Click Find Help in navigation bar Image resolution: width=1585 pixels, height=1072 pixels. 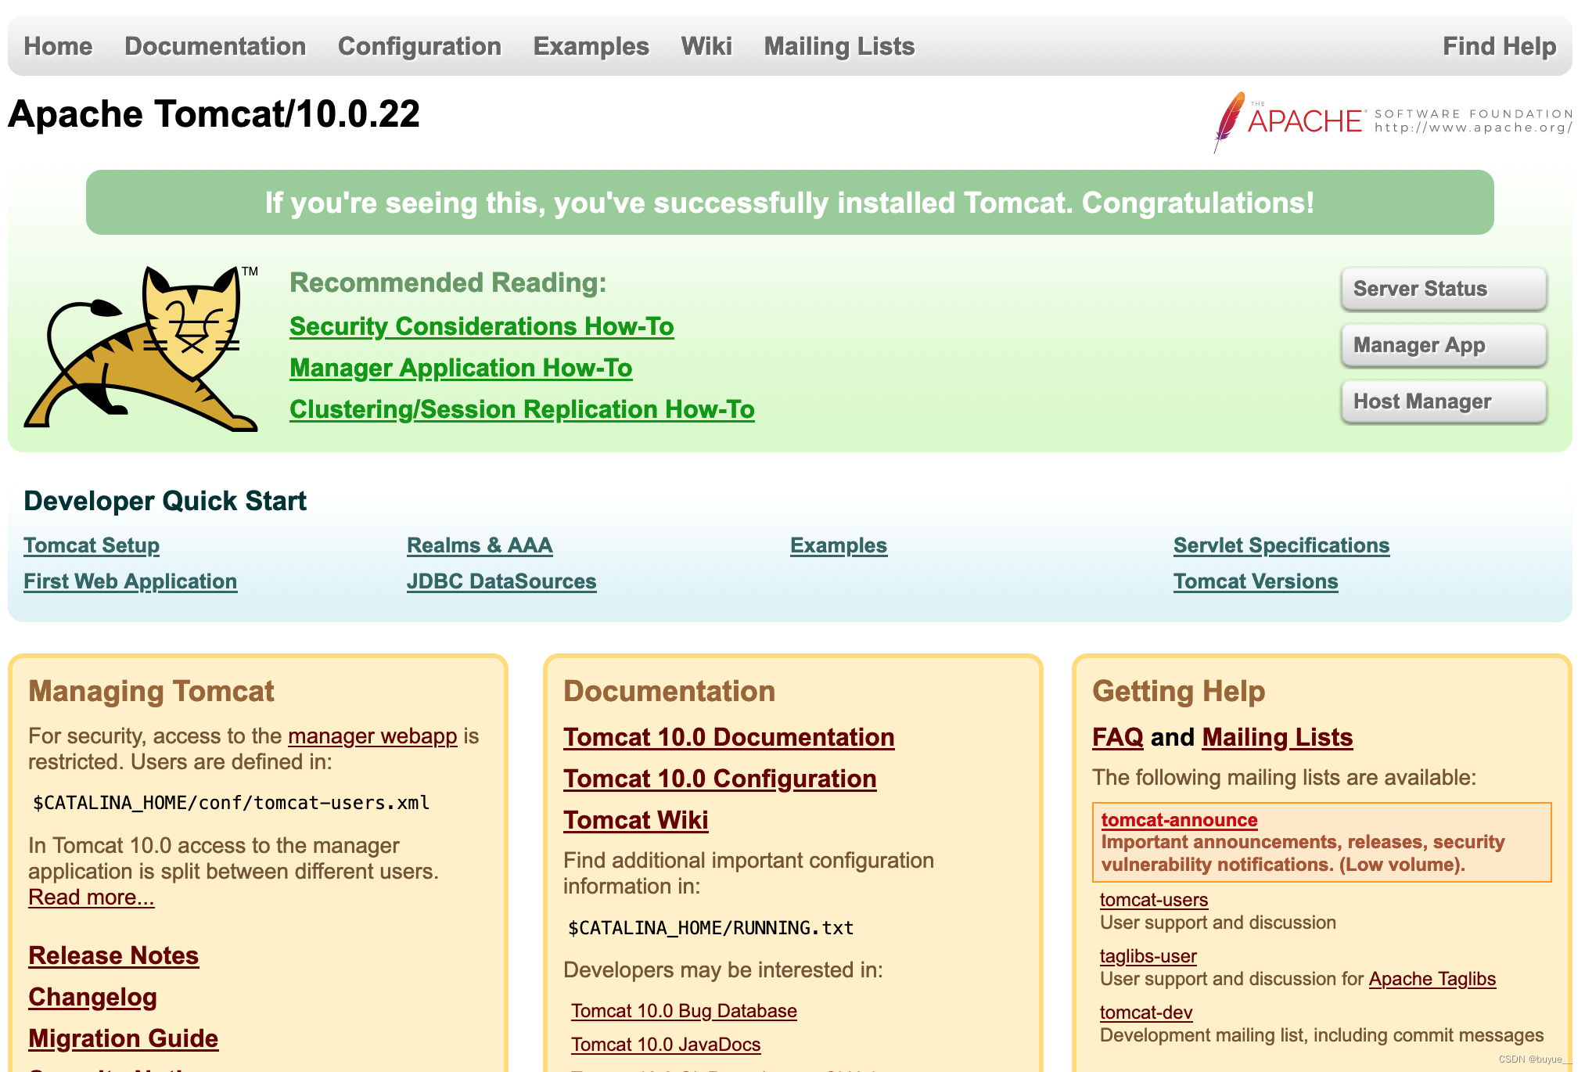[x=1499, y=46]
